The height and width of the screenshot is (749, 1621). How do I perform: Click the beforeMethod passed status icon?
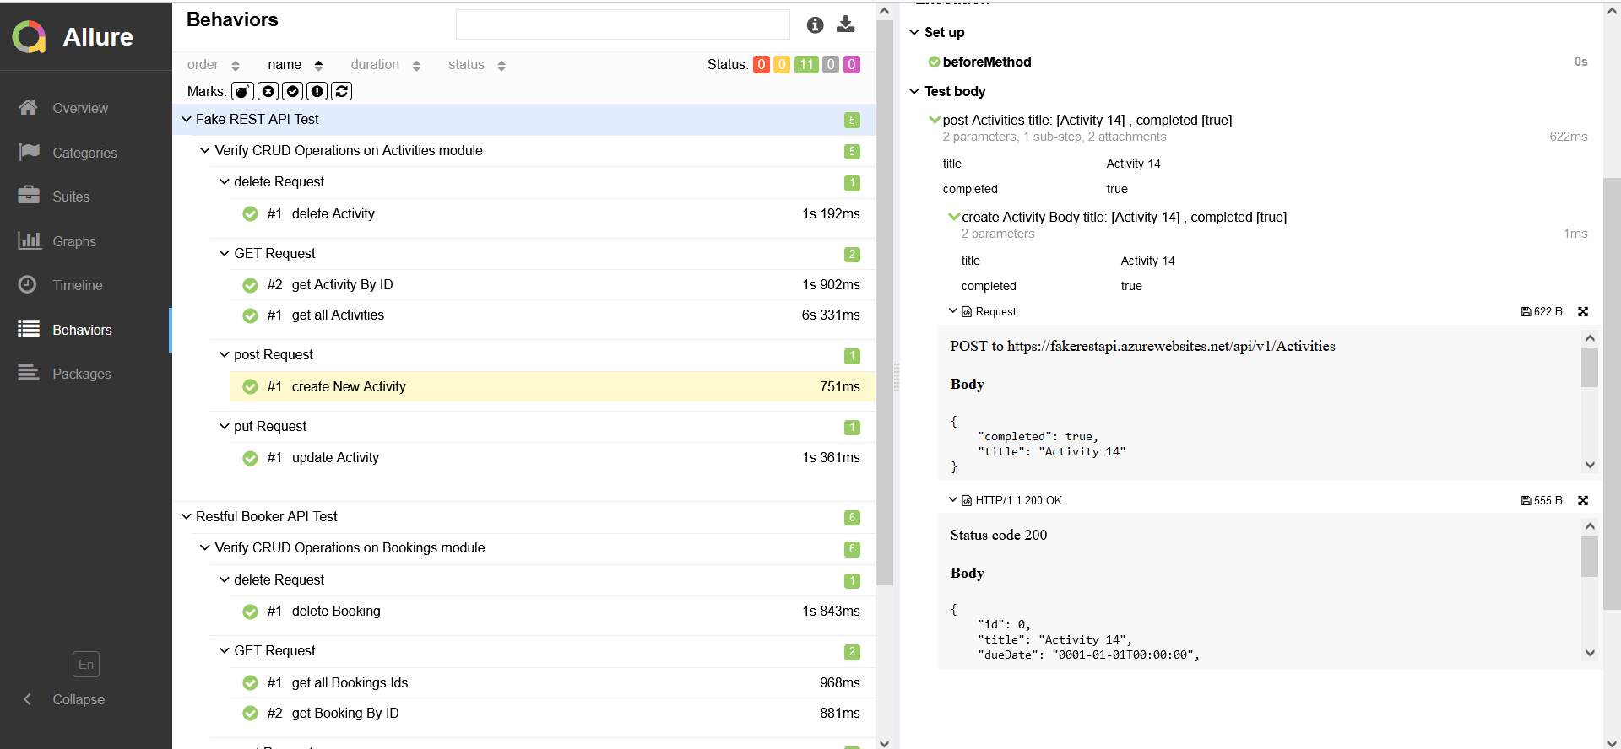coord(934,62)
